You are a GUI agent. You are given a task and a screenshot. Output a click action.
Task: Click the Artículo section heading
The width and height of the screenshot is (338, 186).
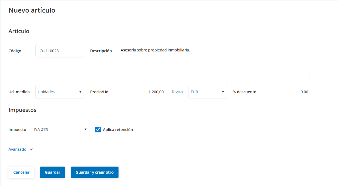pyautogui.click(x=19, y=31)
